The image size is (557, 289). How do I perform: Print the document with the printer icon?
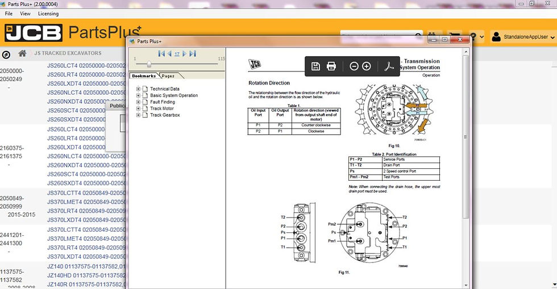click(331, 66)
